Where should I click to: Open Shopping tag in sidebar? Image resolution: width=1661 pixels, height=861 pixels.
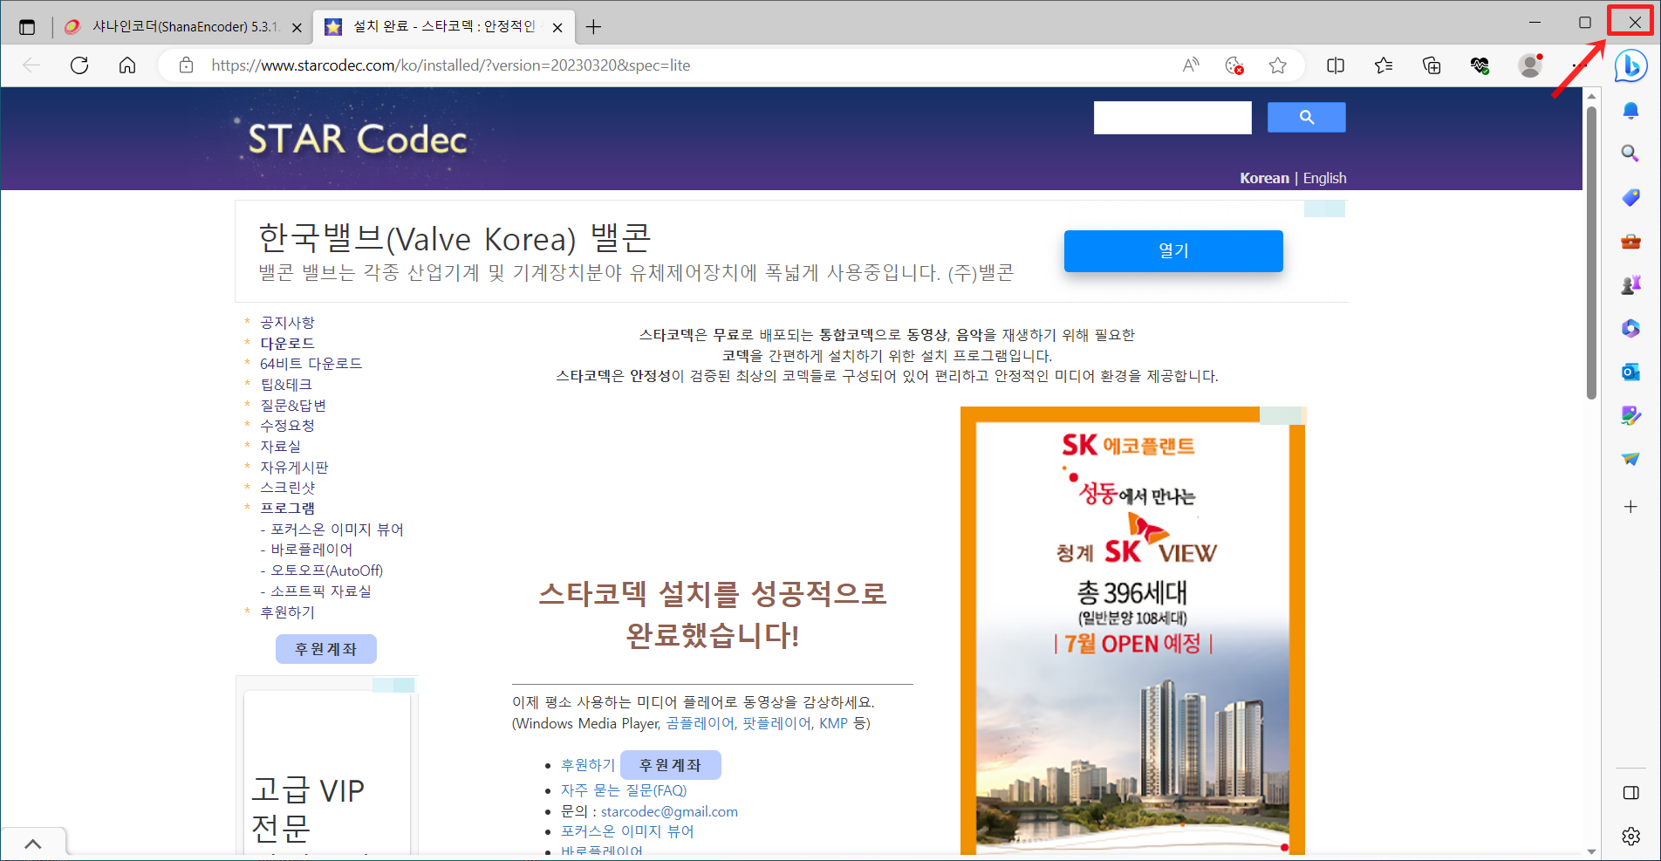click(x=1630, y=197)
